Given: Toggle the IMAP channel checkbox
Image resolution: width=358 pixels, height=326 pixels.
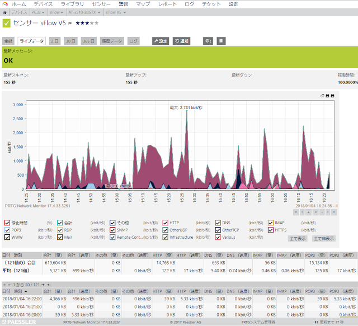Looking at the screenshot, I should point(271,223).
